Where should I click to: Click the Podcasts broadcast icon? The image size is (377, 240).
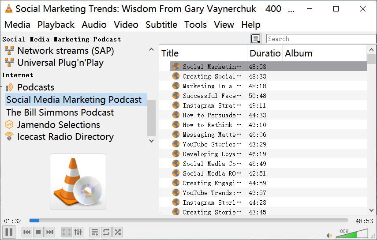(x=9, y=87)
